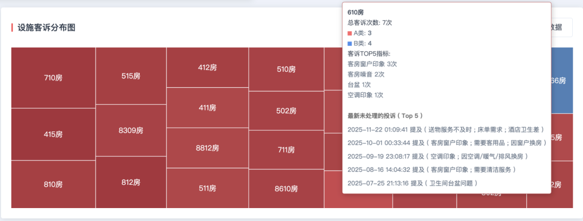Click the 最新未处理的投诉 (Top 5) heading
Viewport: 583px width, 221px height.
(385, 116)
